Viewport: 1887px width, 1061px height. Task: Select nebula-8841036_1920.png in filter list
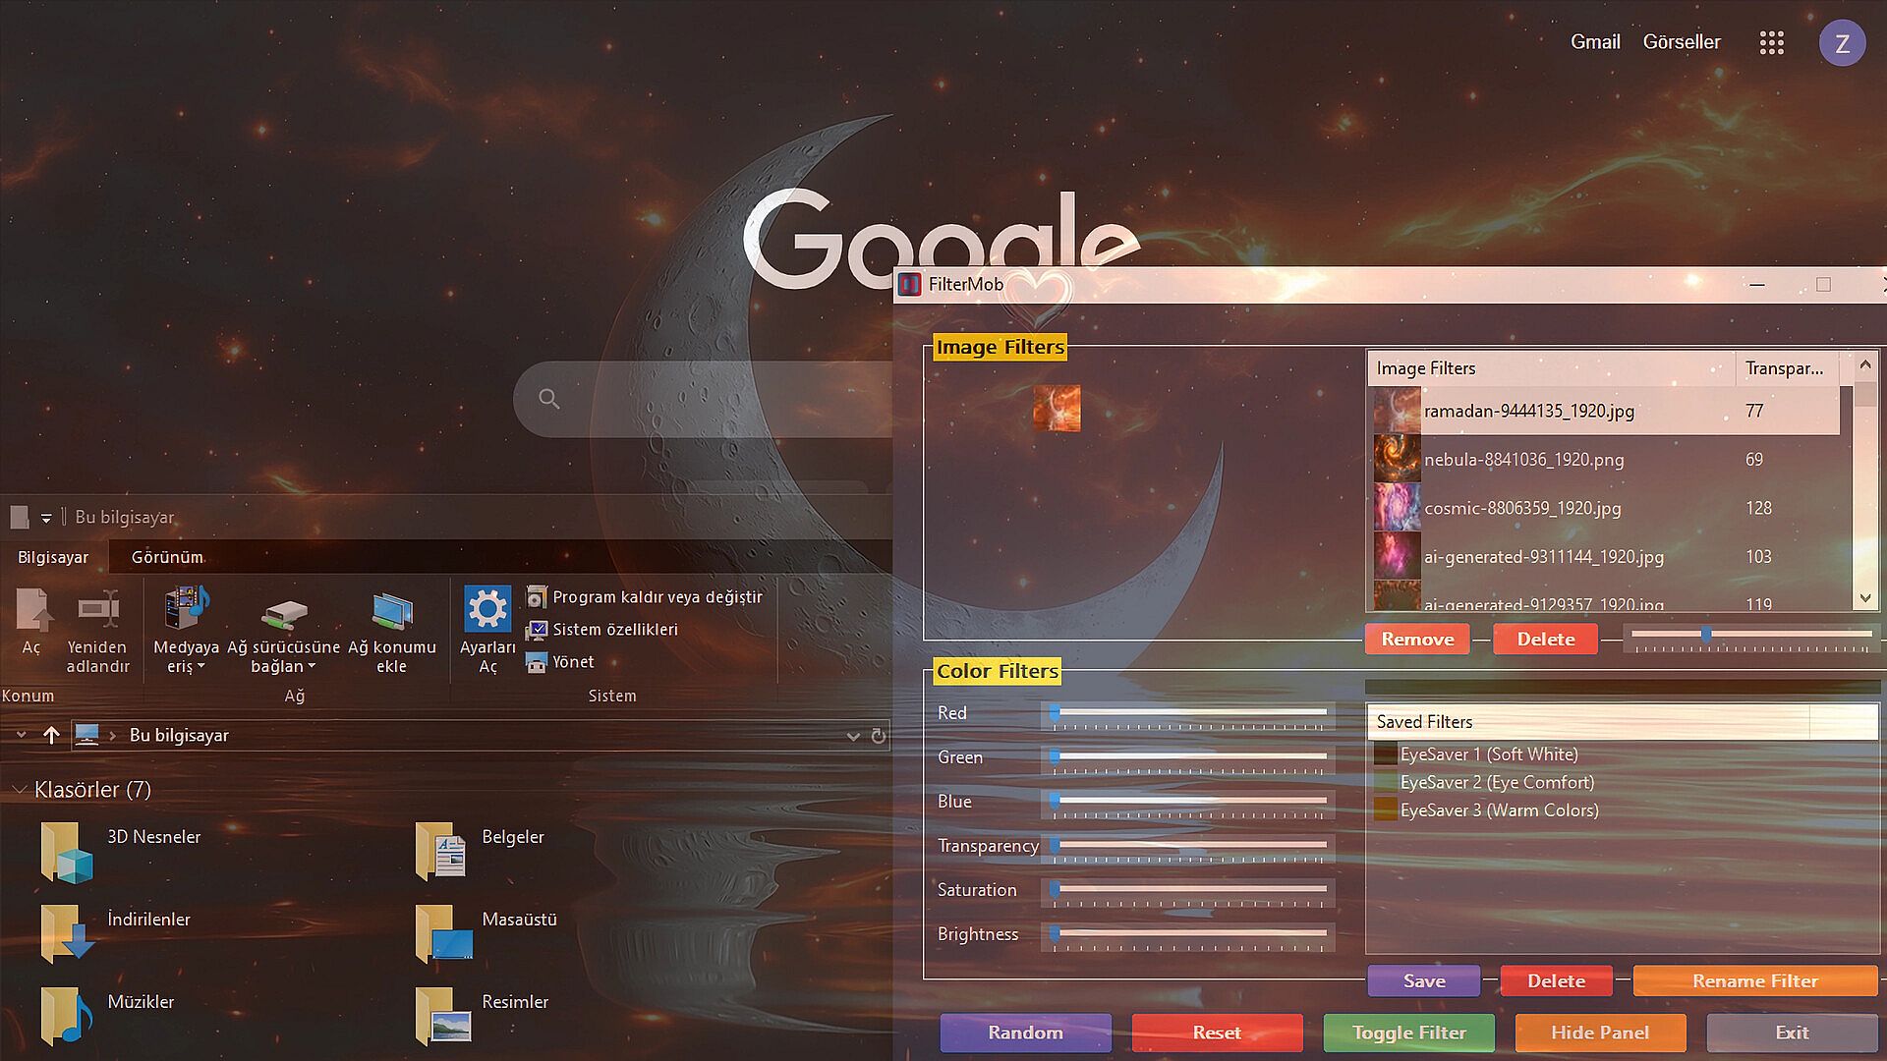click(1523, 460)
